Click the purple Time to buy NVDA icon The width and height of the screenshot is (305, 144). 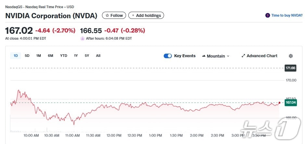[268, 15]
